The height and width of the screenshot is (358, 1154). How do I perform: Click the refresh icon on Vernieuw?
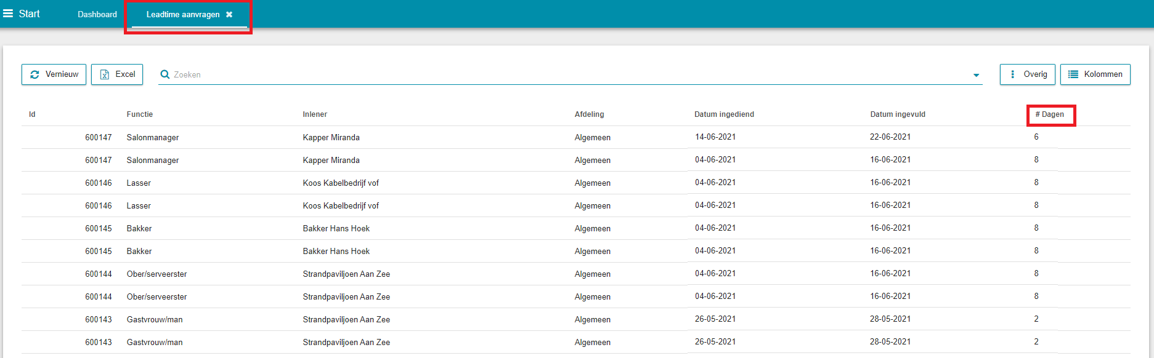pyautogui.click(x=35, y=74)
